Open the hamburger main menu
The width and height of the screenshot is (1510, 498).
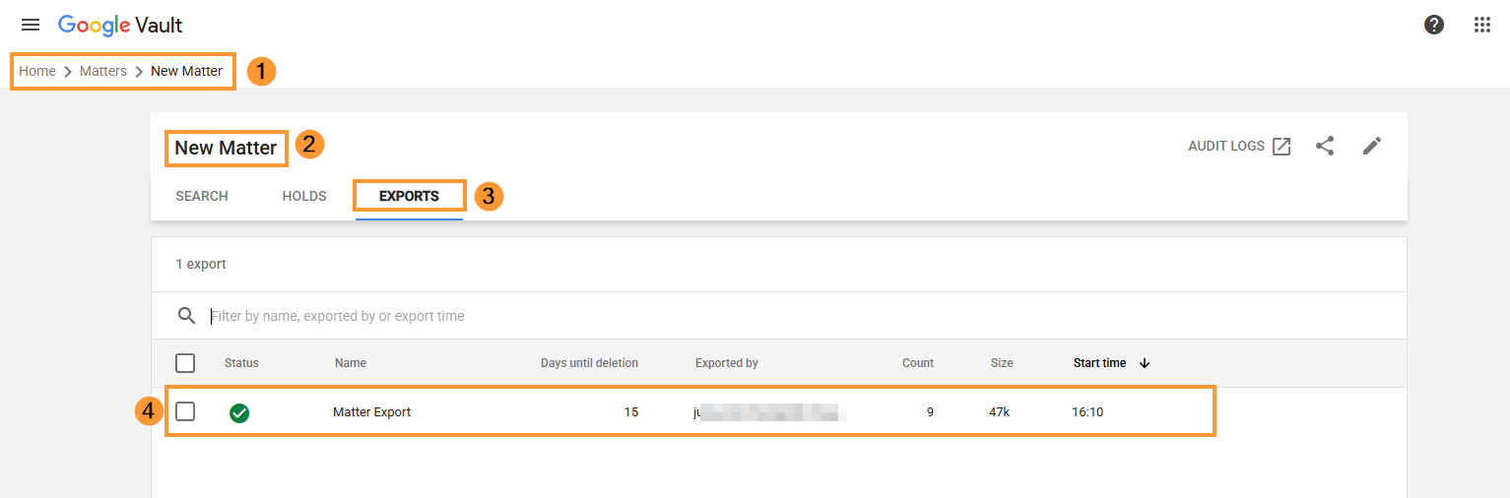click(x=31, y=26)
